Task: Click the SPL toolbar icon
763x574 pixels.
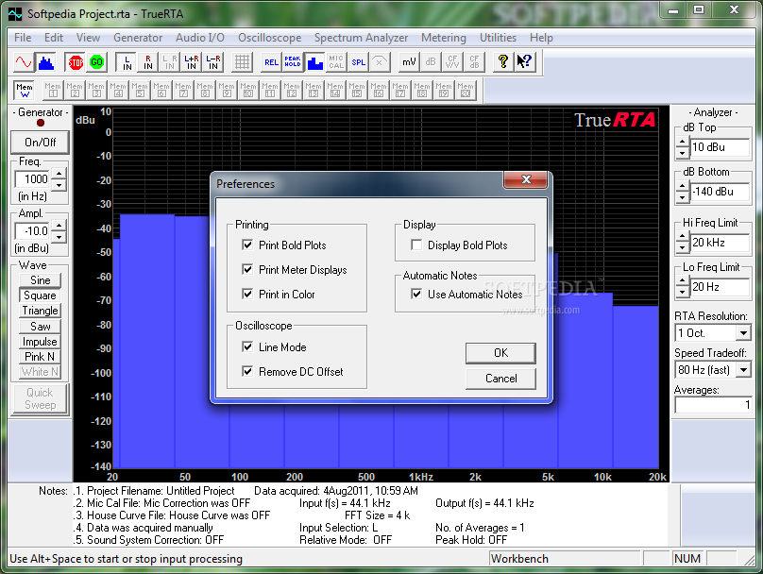Action: tap(358, 61)
